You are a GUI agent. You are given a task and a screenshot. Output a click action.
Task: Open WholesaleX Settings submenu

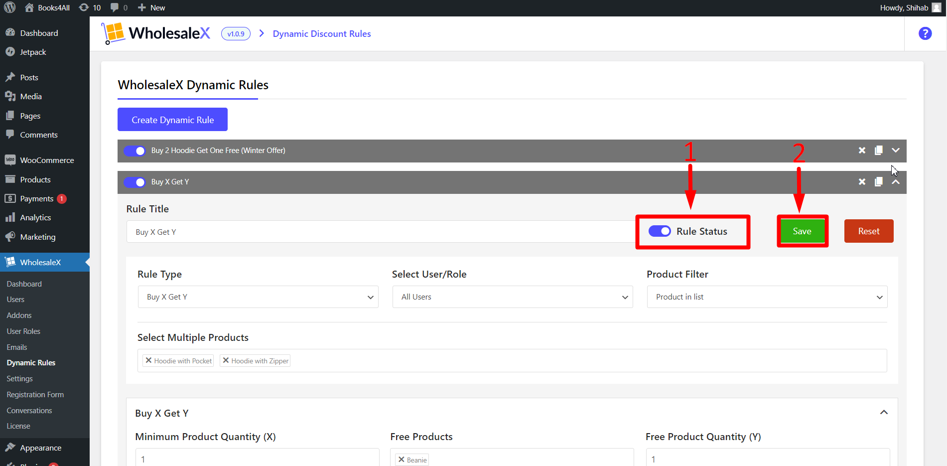coord(19,379)
